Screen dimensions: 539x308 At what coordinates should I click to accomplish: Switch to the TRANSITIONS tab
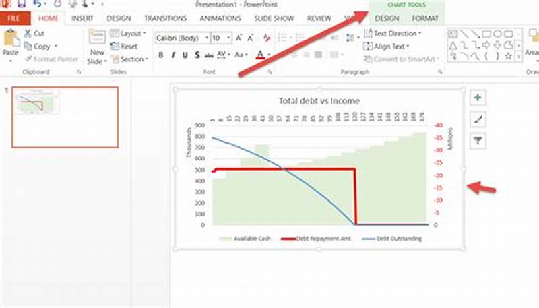[x=165, y=18]
